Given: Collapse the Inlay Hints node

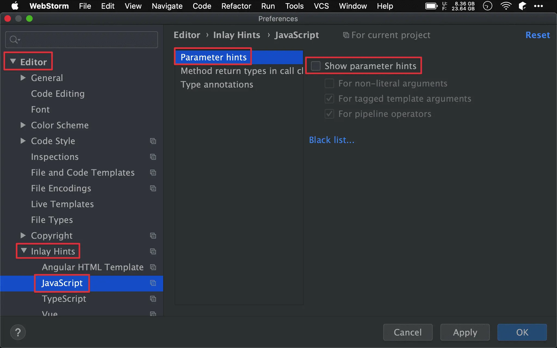Looking at the screenshot, I should [x=24, y=251].
